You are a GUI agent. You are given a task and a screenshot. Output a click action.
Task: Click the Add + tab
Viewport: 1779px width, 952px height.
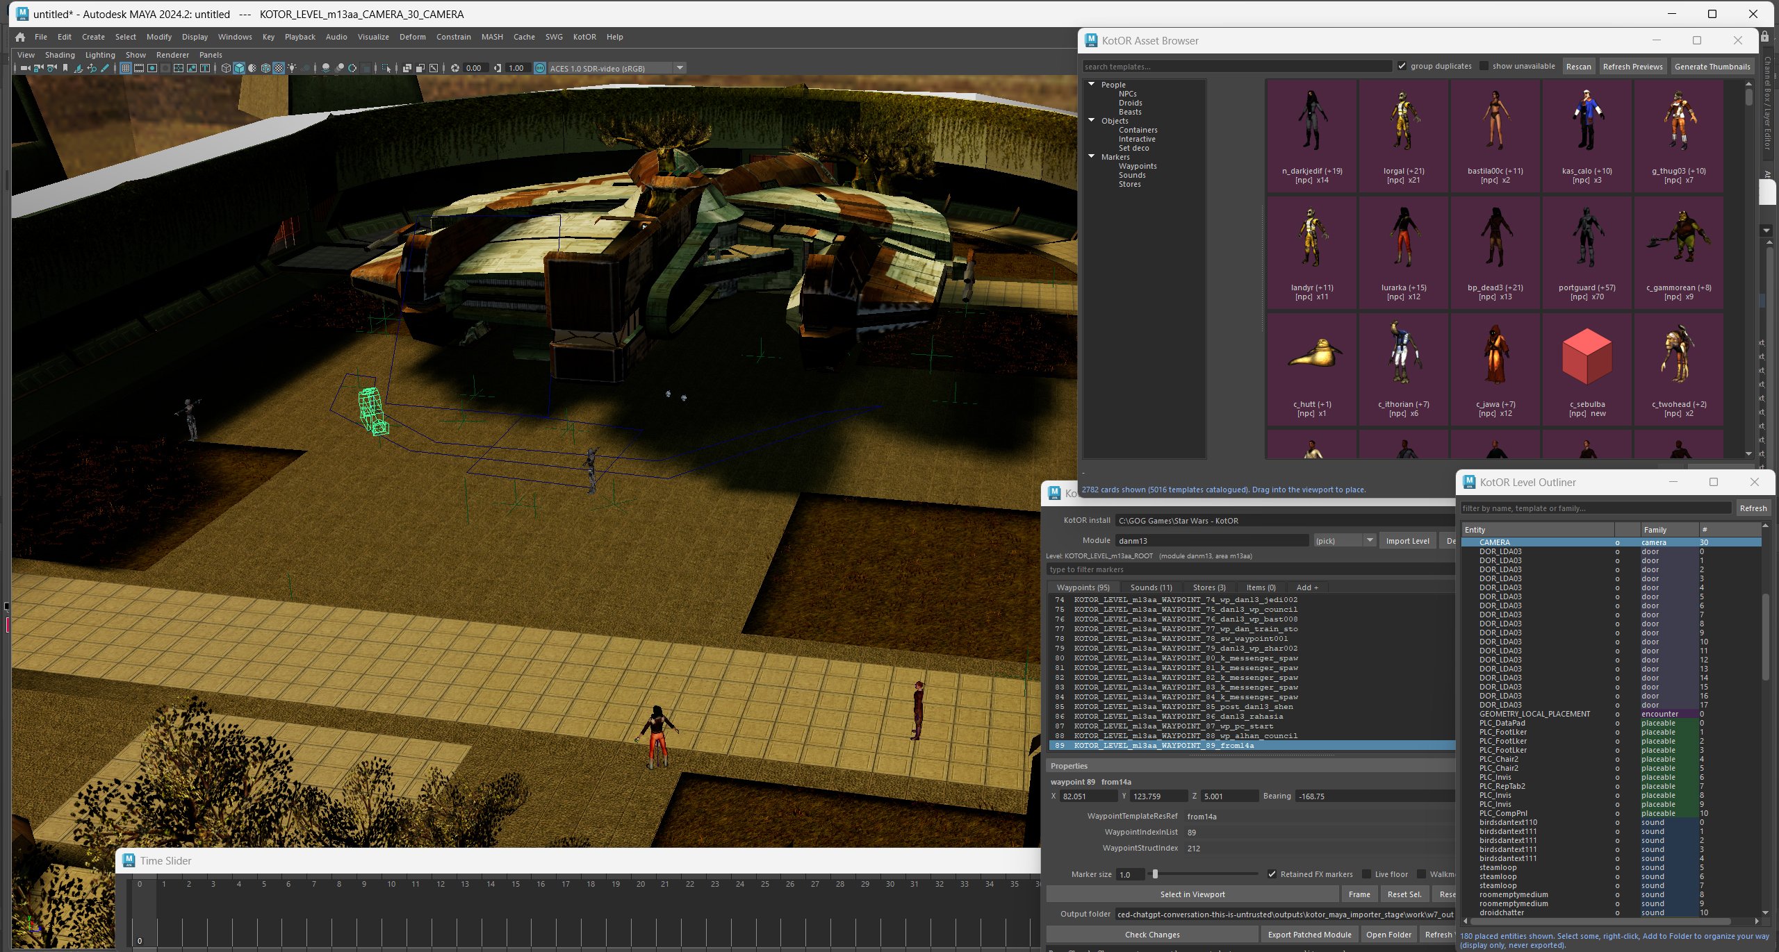(1307, 587)
